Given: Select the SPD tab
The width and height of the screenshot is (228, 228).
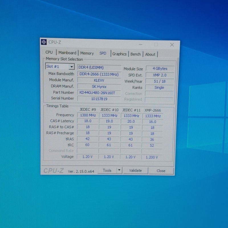Looking at the screenshot, I should pyautogui.click(x=103, y=53).
